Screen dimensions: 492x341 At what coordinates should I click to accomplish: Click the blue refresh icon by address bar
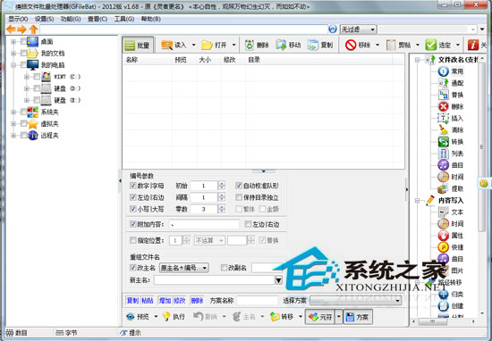click(x=333, y=29)
